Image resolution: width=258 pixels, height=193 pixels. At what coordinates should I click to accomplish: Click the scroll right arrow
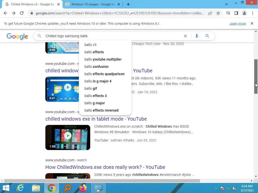pyautogui.click(x=252, y=181)
